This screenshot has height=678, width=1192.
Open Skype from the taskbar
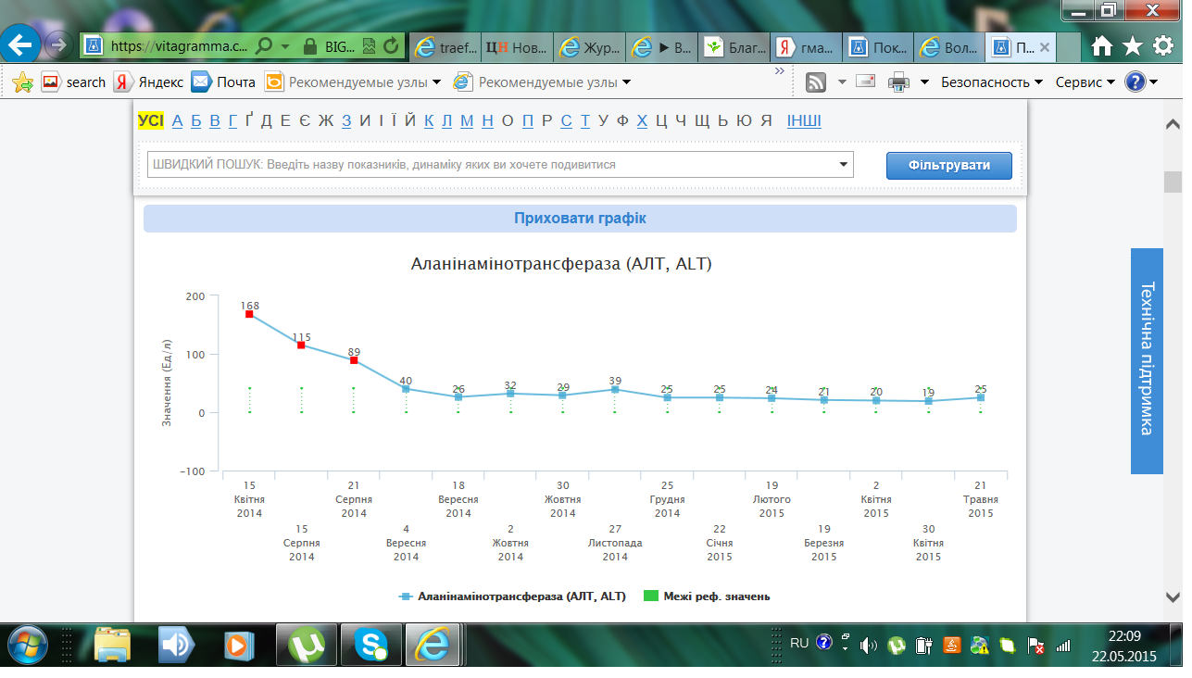pyautogui.click(x=370, y=646)
